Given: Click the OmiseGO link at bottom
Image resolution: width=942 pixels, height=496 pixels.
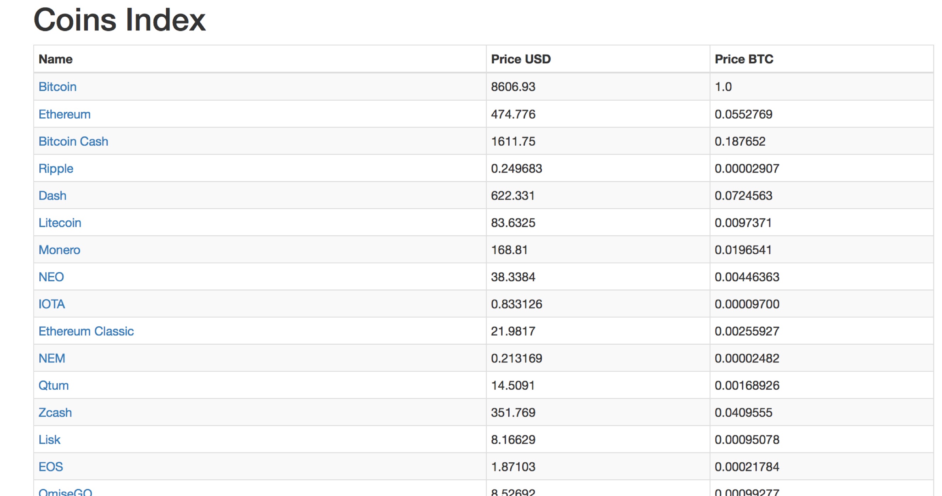Looking at the screenshot, I should 65,492.
